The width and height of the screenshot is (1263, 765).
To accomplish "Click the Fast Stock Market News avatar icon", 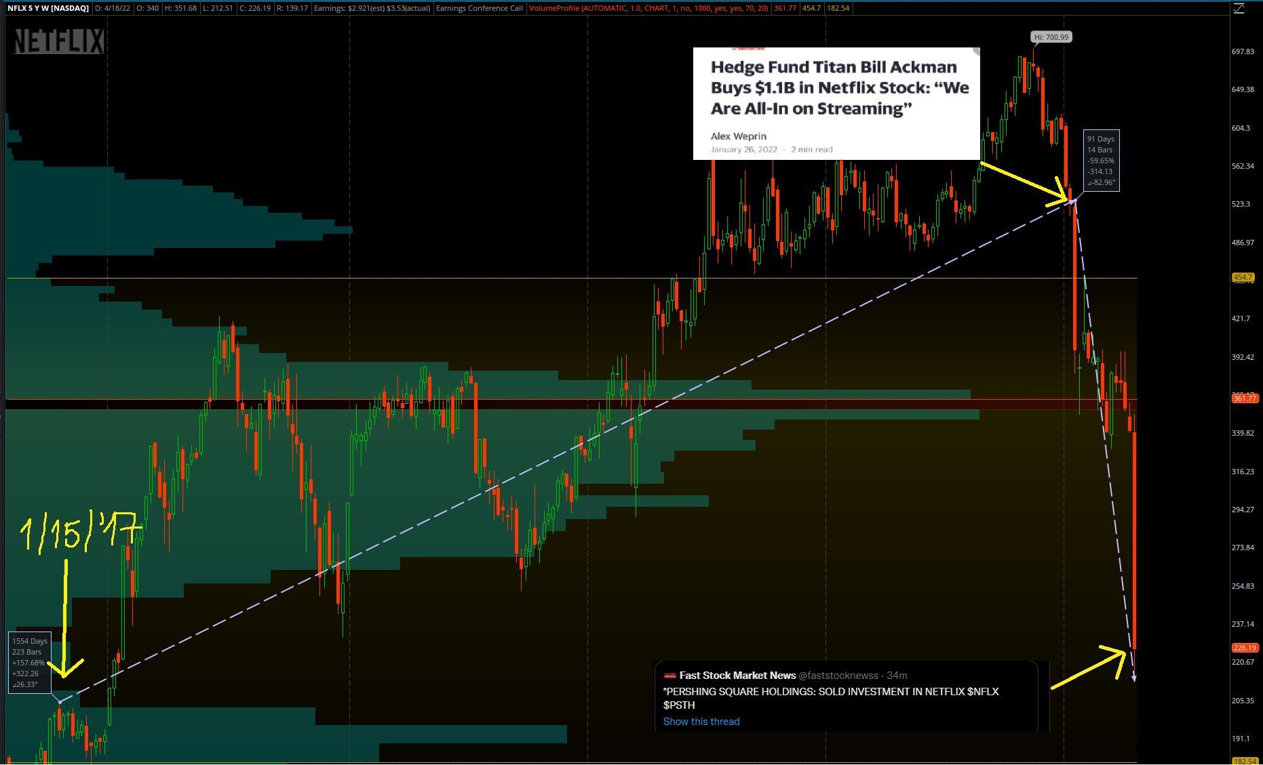I will click(669, 676).
